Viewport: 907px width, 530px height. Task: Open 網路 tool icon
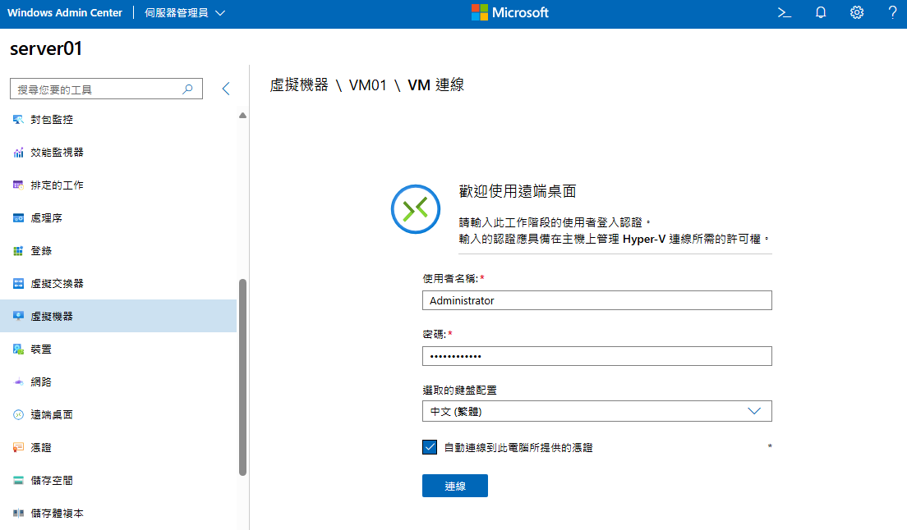click(x=19, y=382)
